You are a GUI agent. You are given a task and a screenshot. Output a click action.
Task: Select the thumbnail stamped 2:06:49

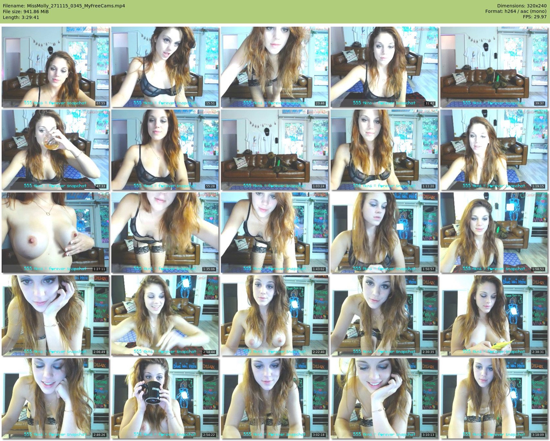(55, 315)
